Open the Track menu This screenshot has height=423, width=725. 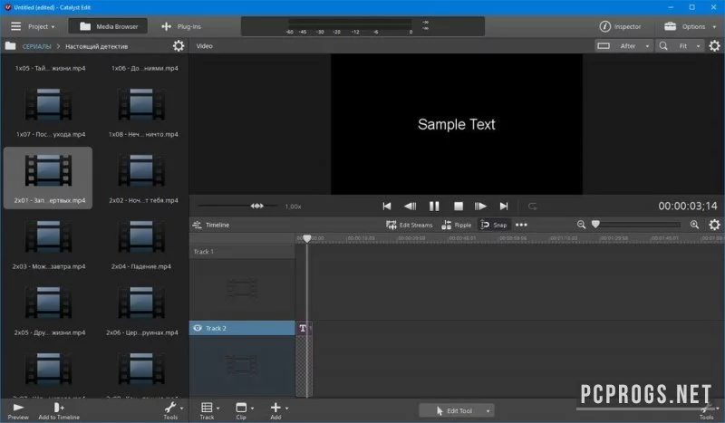point(208,411)
